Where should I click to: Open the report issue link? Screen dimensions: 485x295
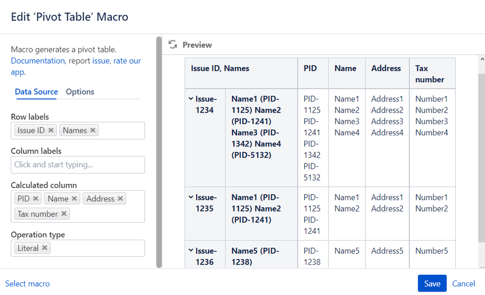coord(101,61)
